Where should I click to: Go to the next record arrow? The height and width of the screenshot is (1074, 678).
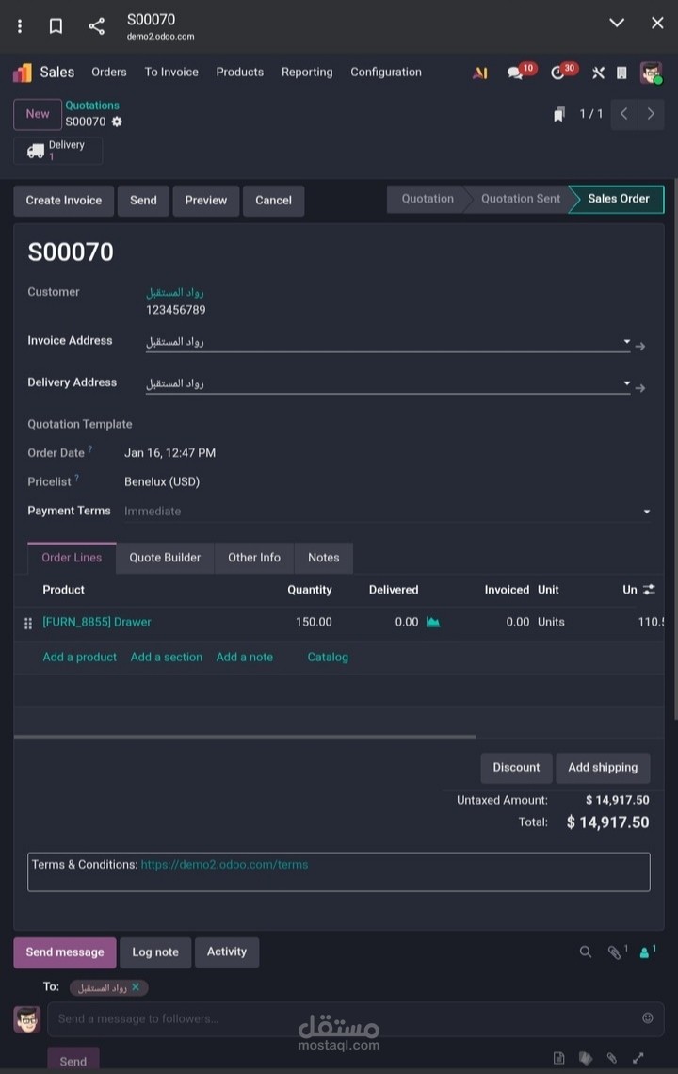pyautogui.click(x=651, y=114)
